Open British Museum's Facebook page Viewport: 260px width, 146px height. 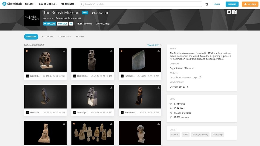pyautogui.click(x=235, y=12)
